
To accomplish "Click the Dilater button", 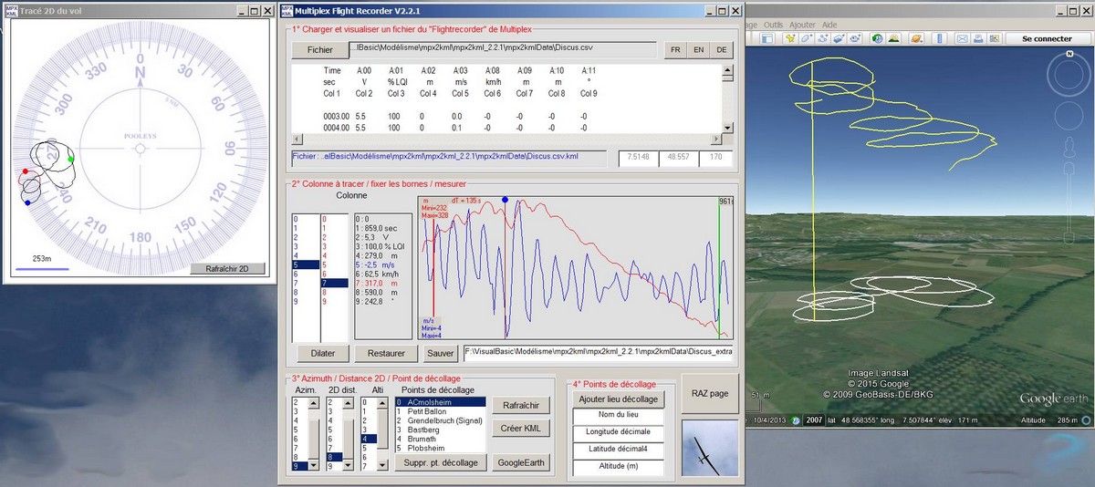I will [x=323, y=353].
